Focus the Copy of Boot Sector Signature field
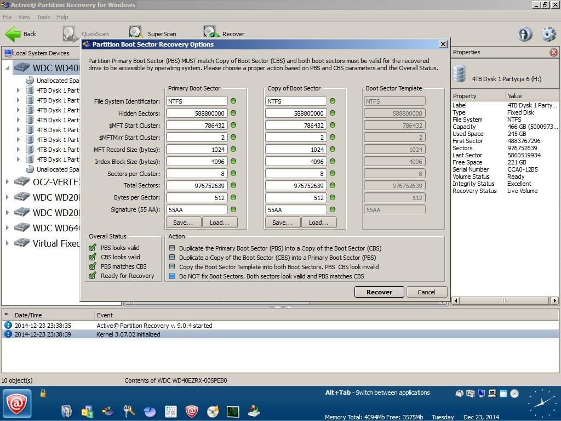This screenshot has height=421, width=561. tap(296, 210)
